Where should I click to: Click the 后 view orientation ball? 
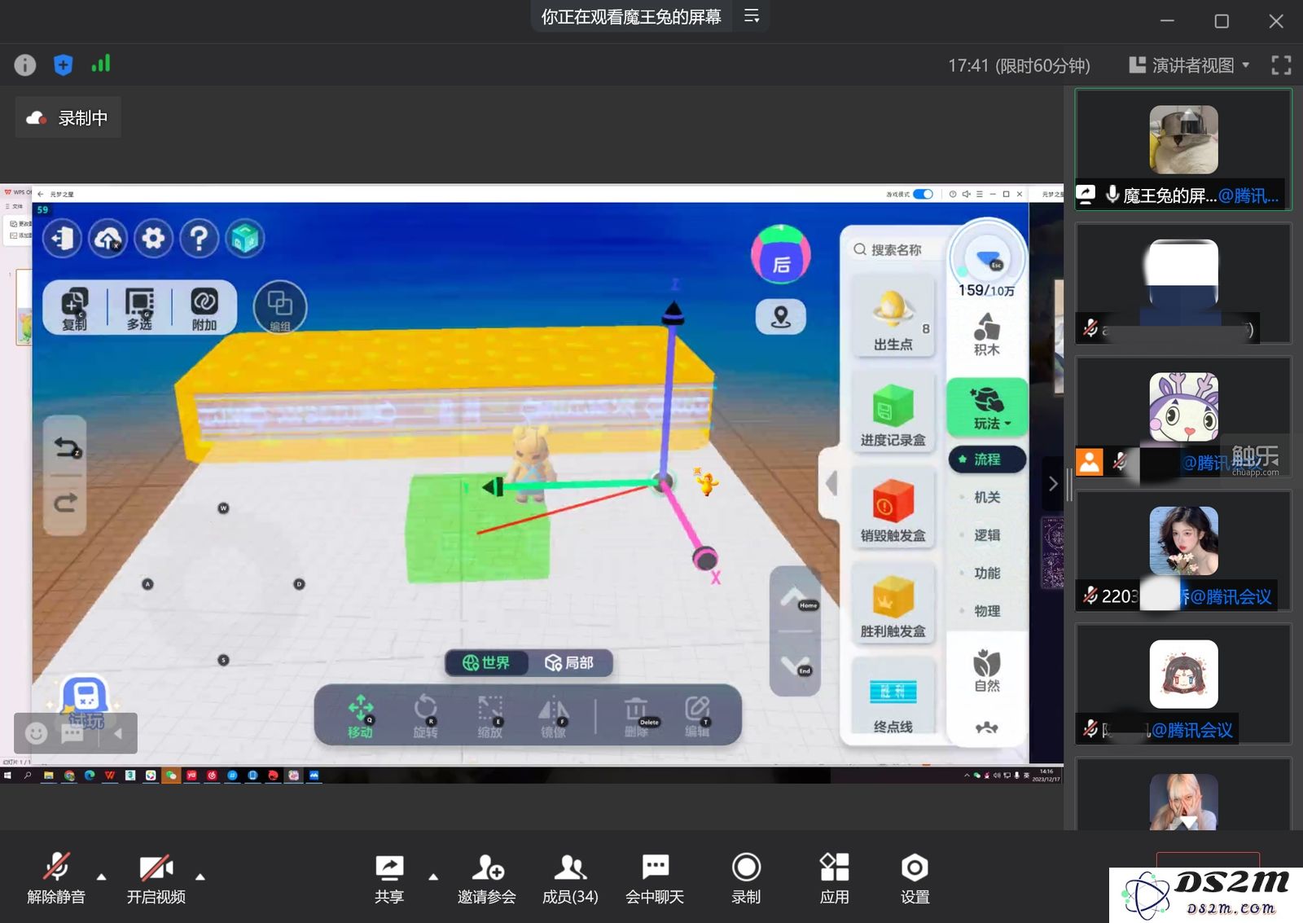[x=780, y=255]
